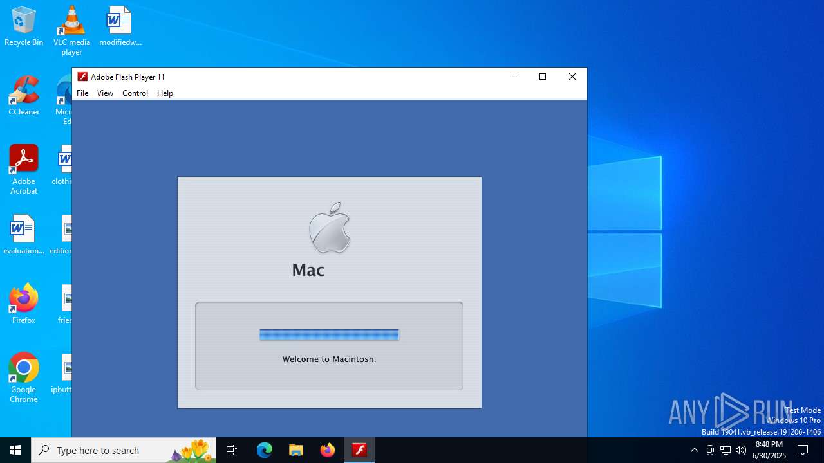
Task: Open the volume control tray icon
Action: (741, 450)
